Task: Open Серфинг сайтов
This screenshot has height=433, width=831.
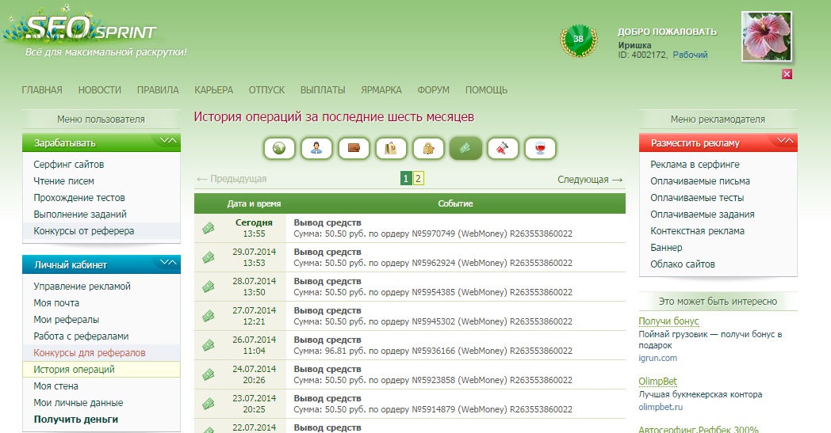Action: click(69, 164)
